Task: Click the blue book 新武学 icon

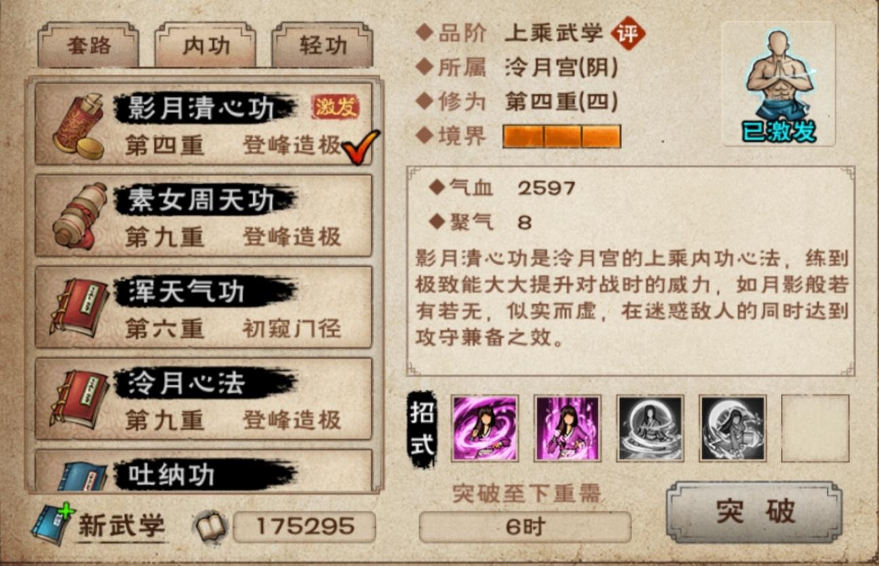Action: 52,523
